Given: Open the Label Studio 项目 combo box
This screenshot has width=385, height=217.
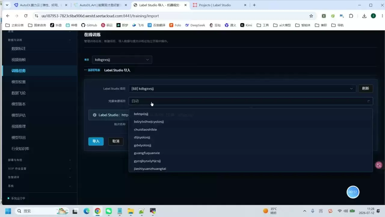Looking at the screenshot, I should point(242,89).
